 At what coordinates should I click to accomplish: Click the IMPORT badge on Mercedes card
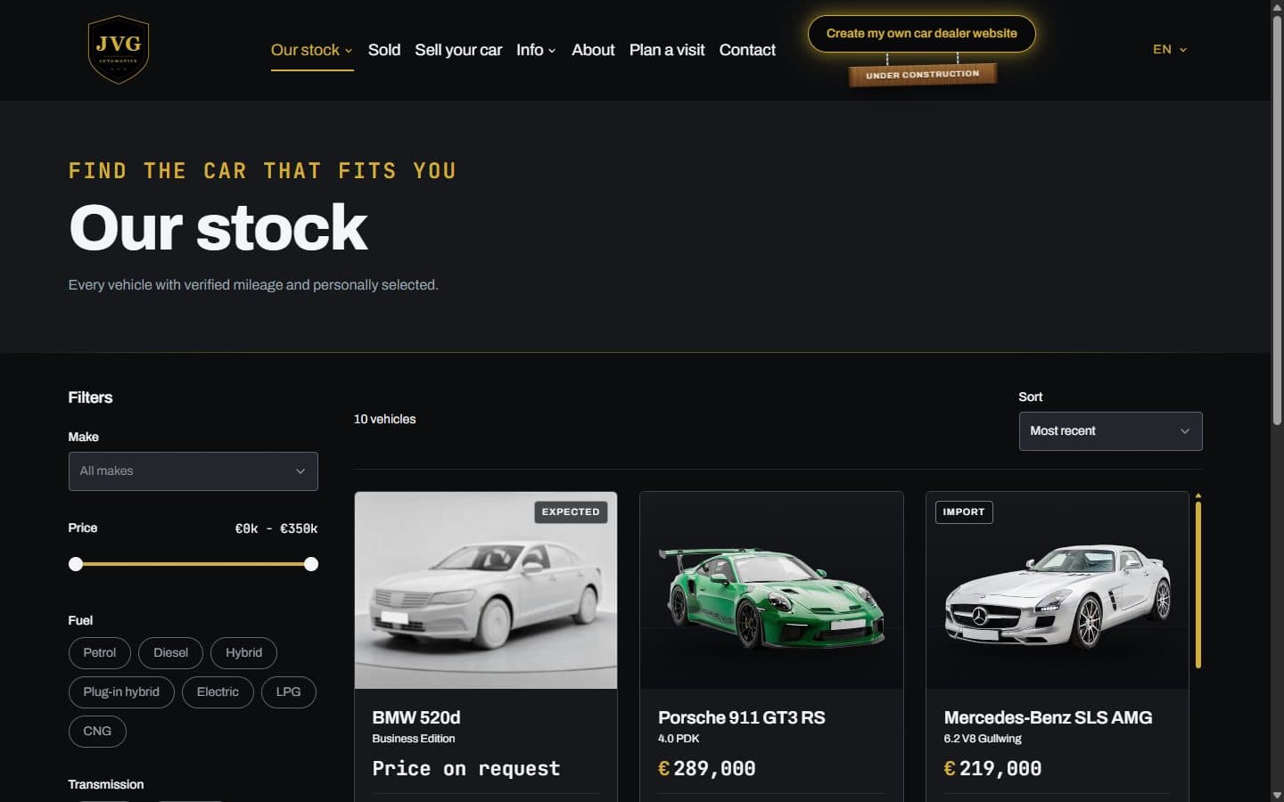coord(964,512)
